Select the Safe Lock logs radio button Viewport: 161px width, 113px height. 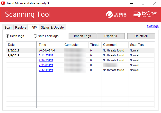(x=35, y=36)
